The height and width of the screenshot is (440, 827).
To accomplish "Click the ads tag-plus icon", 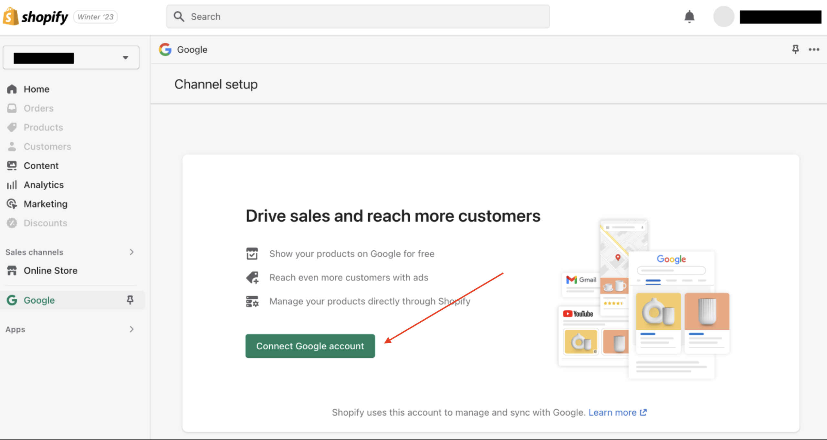I will 252,277.
